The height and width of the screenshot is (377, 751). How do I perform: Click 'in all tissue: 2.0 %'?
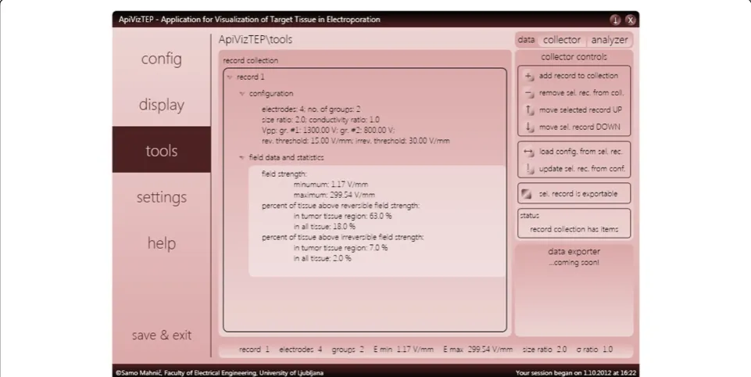tap(322, 259)
